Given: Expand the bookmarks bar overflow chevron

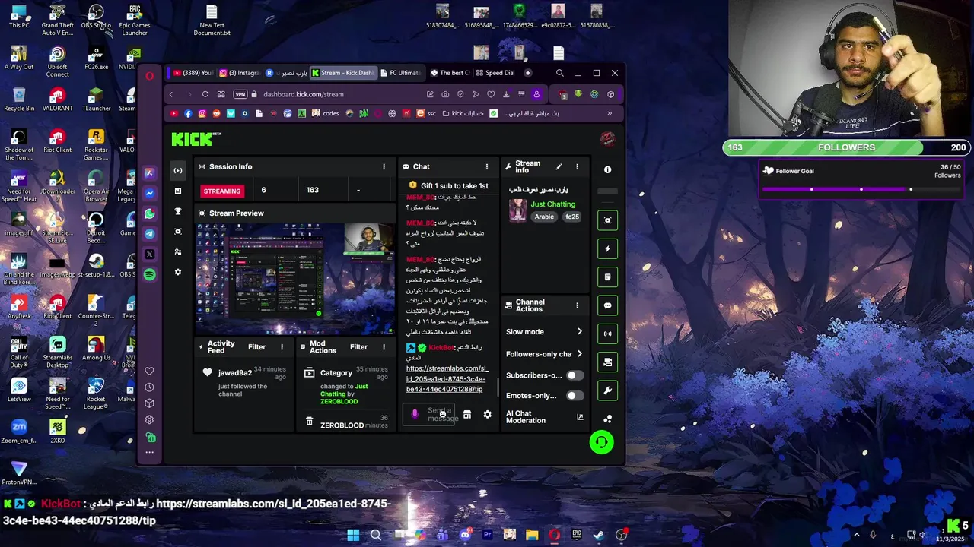Looking at the screenshot, I should click(610, 113).
